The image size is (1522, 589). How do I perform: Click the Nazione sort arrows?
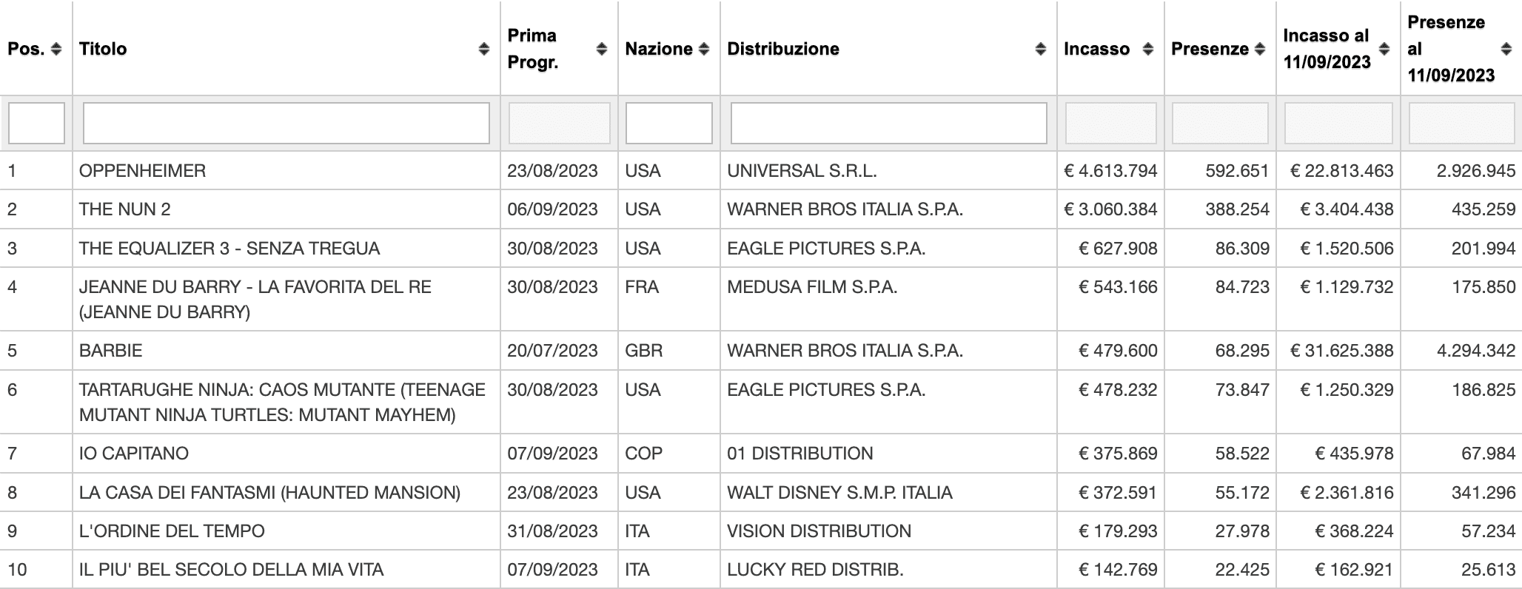(704, 49)
